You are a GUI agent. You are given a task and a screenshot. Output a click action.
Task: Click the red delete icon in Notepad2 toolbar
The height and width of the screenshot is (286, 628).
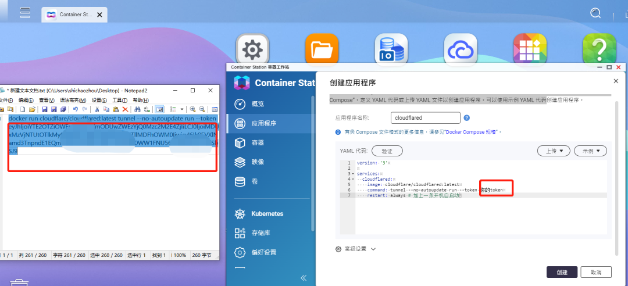point(125,109)
